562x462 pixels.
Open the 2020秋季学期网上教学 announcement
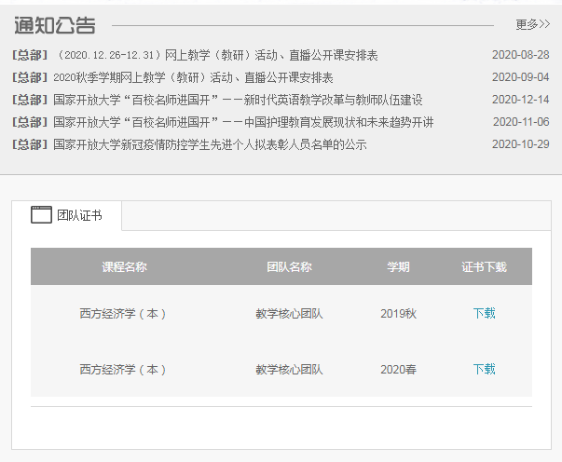point(193,78)
